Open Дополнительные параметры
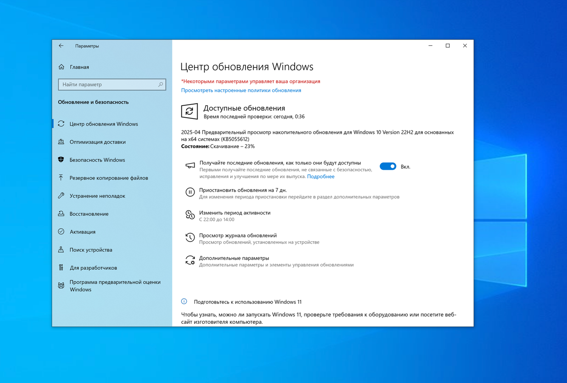 click(234, 258)
